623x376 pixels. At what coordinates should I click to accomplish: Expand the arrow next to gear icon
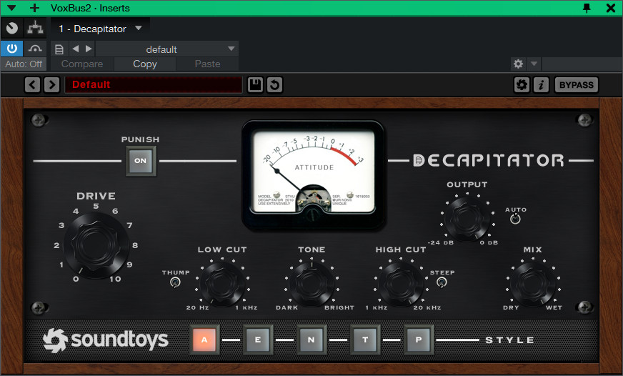click(534, 64)
